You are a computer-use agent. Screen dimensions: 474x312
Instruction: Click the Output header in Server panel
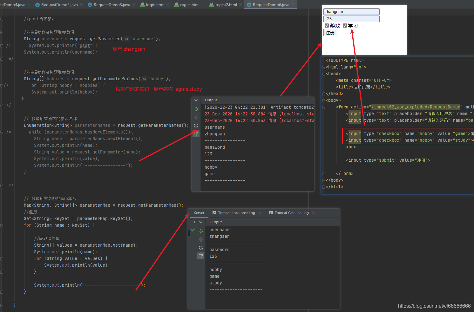pyautogui.click(x=216, y=222)
